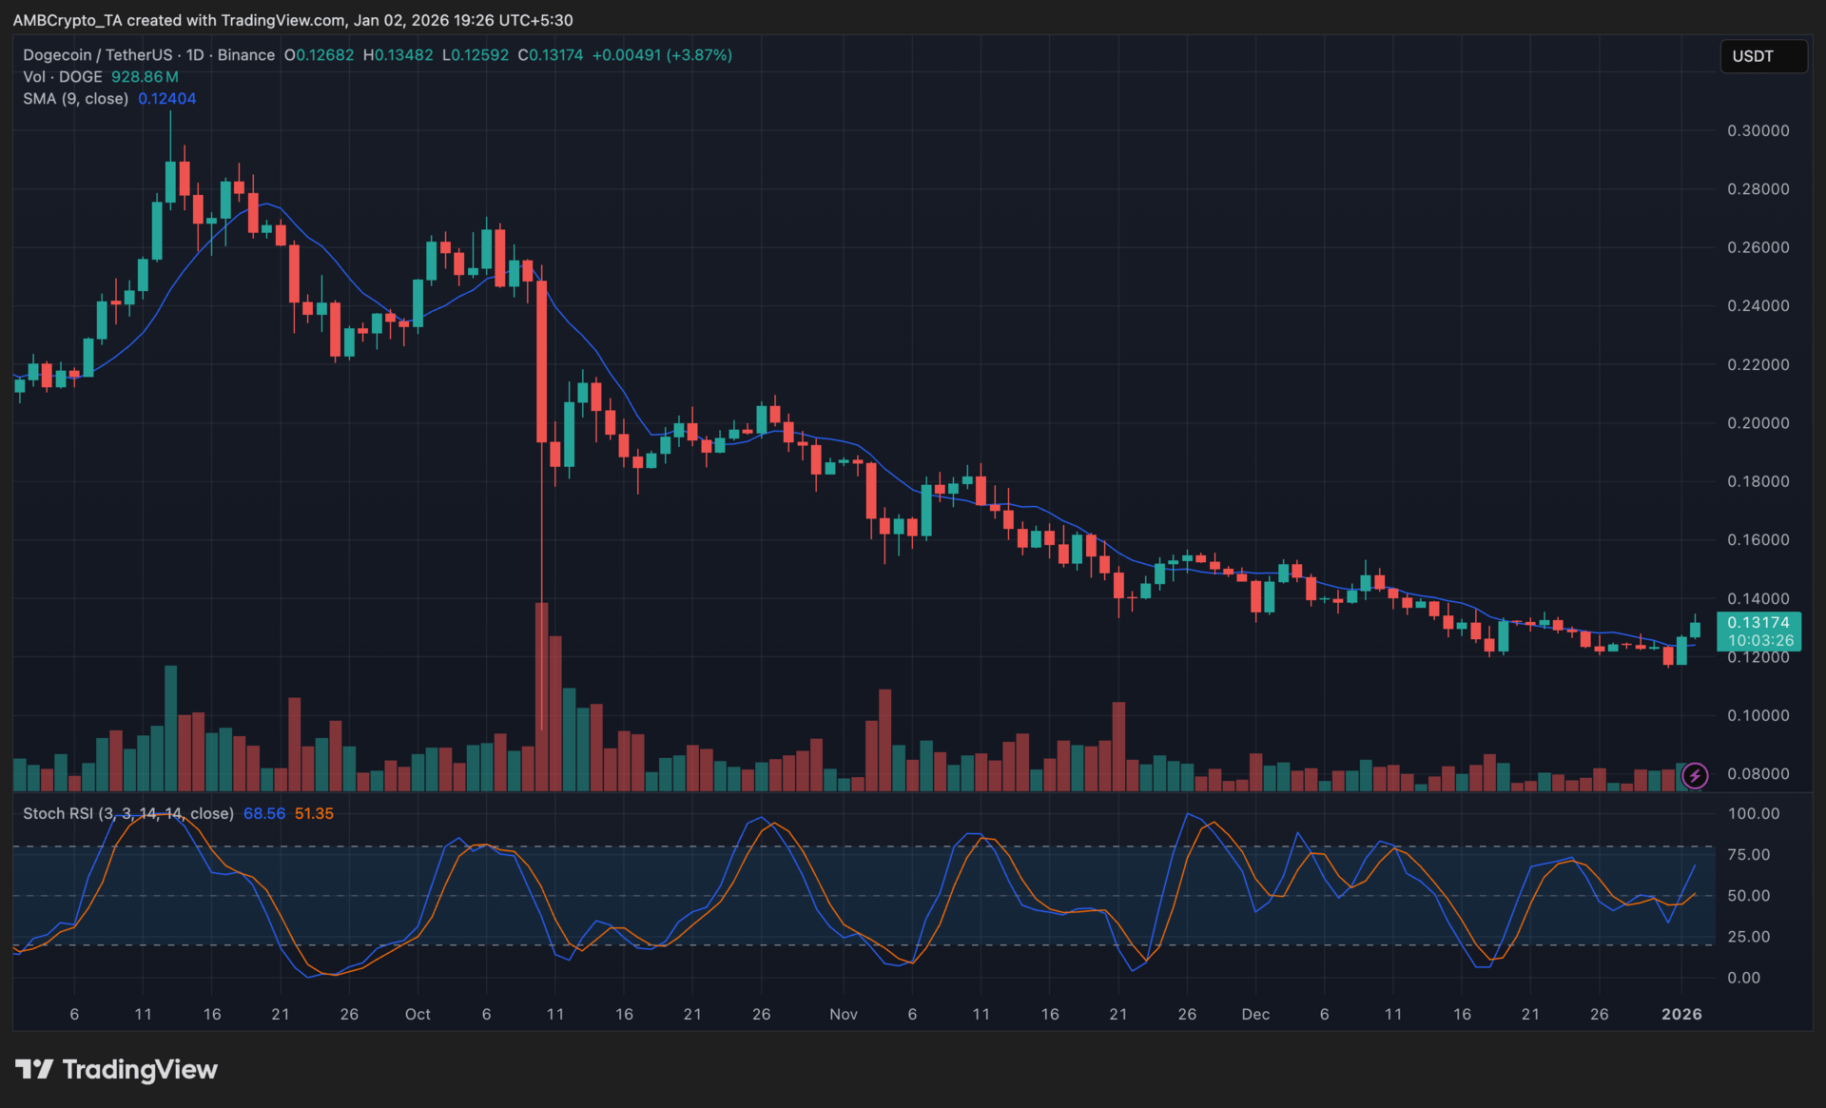Image resolution: width=1826 pixels, height=1108 pixels.
Task: Click the SMA value 0.12404
Action: [166, 99]
